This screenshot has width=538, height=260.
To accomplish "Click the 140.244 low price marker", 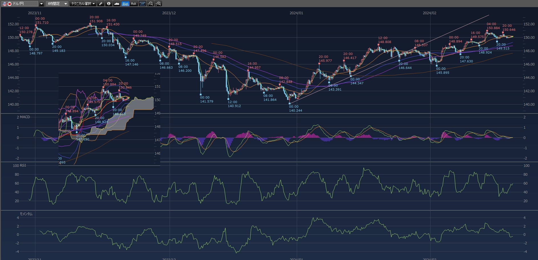I will click(295, 110).
